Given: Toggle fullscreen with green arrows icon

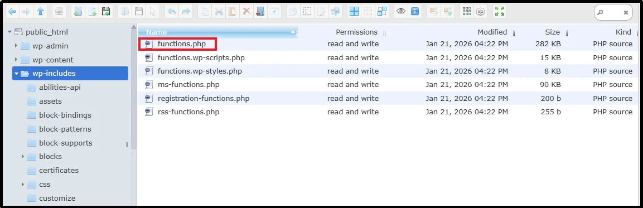Looking at the screenshot, I should pyautogui.click(x=500, y=12).
